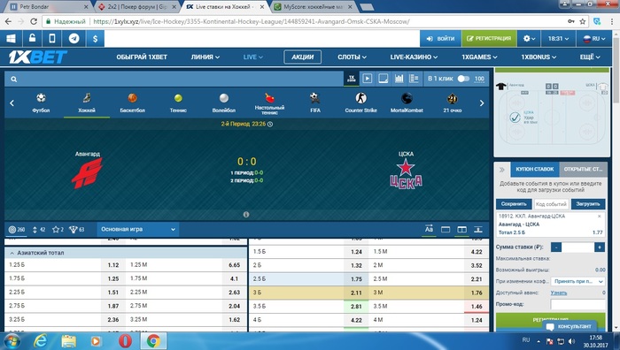Image resolution: width=620 pixels, height=350 pixels.
Task: Open the video broadcast play icon
Action: 368,79
